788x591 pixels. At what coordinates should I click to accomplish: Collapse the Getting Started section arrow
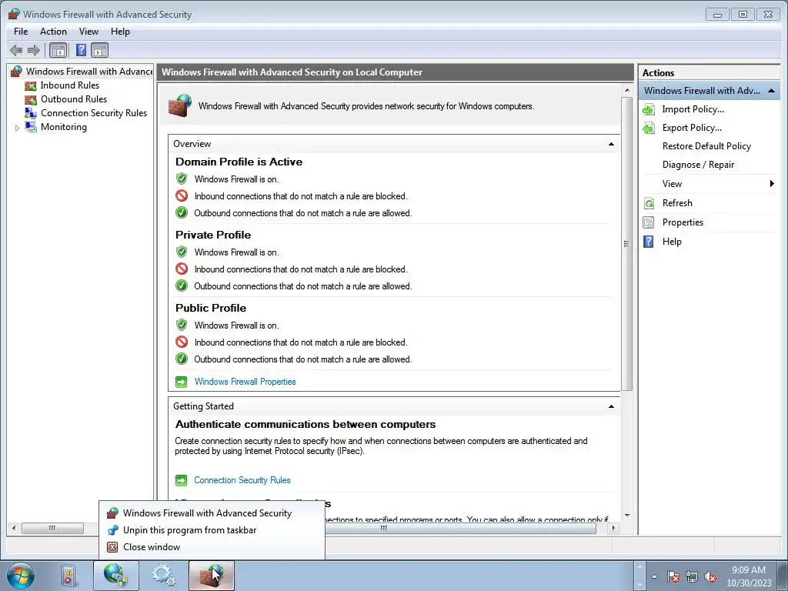pos(611,406)
